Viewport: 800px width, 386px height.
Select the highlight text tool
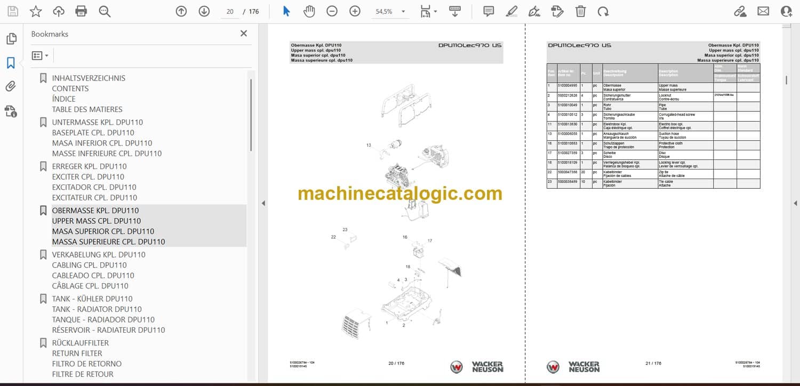click(x=511, y=11)
